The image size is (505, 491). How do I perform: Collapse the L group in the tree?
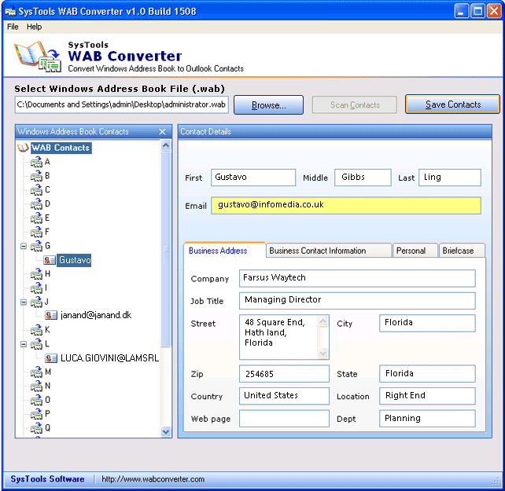(24, 344)
